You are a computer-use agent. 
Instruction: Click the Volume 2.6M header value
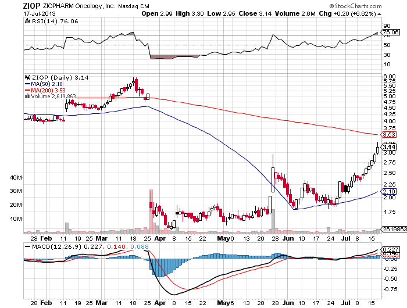coord(295,13)
